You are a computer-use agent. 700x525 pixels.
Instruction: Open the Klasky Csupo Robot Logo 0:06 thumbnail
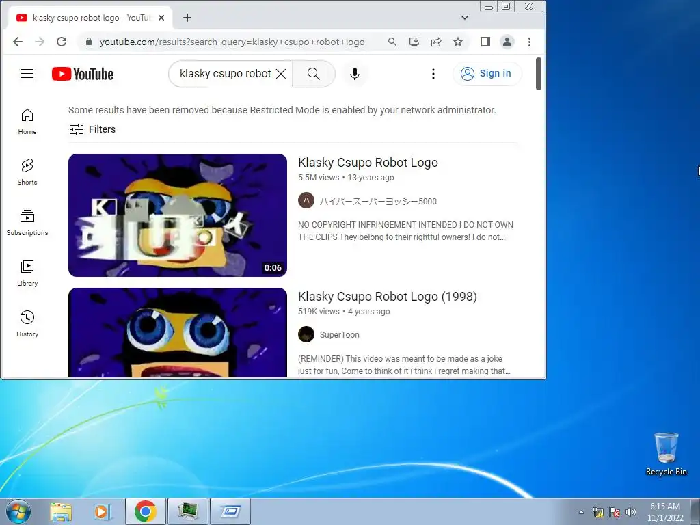point(178,215)
